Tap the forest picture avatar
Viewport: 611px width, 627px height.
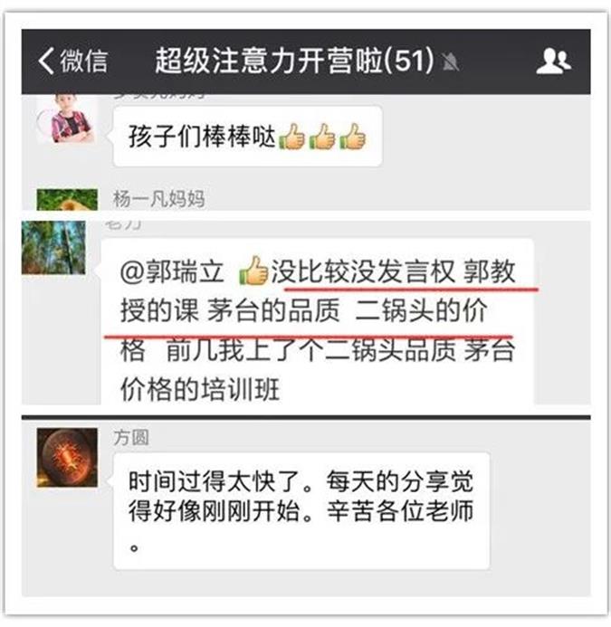(53, 248)
